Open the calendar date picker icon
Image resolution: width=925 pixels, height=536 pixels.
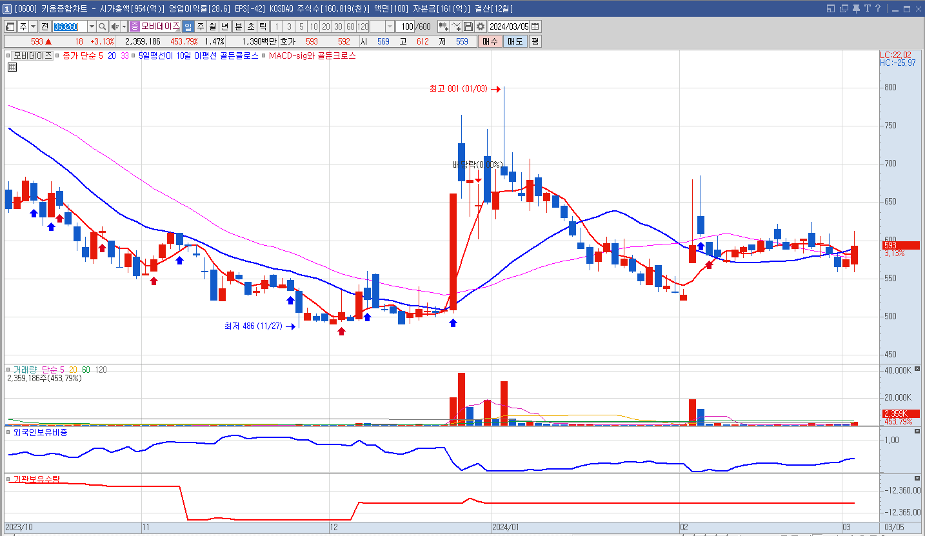tap(535, 26)
